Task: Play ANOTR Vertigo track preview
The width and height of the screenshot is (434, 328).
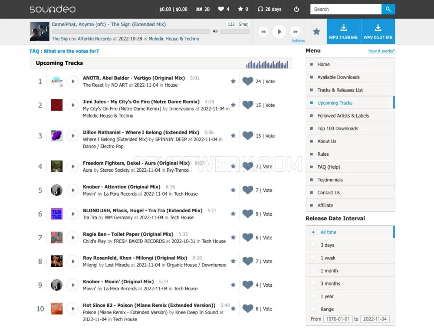Action: pyautogui.click(x=73, y=82)
